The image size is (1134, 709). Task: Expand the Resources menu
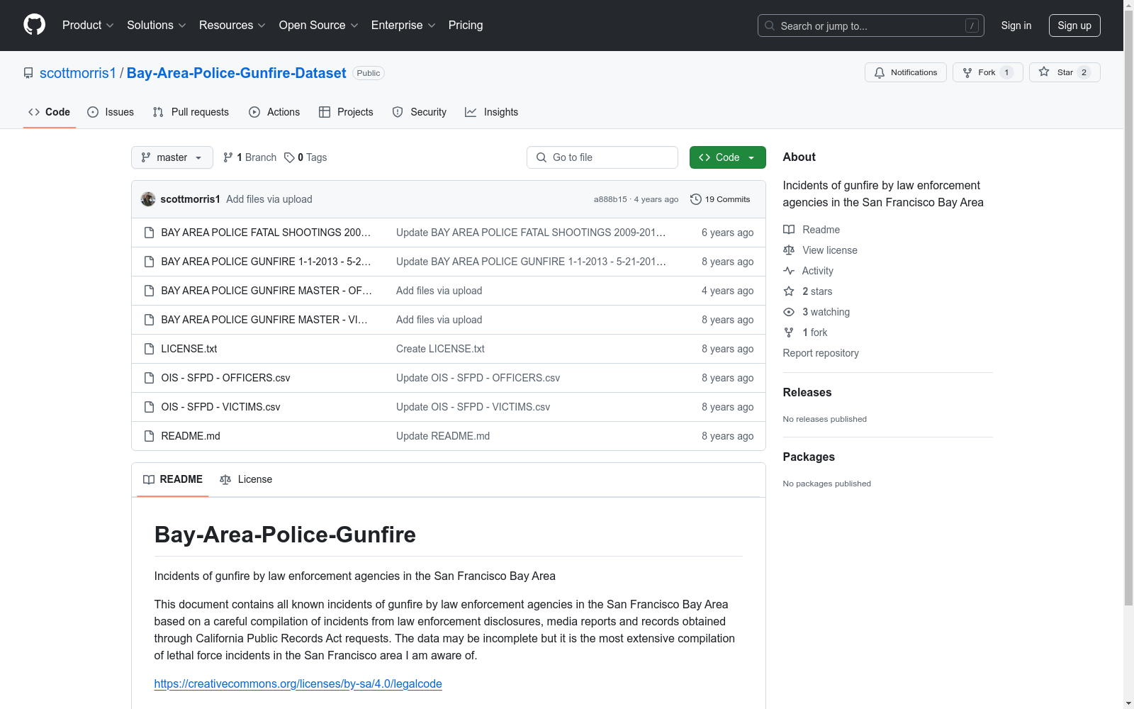click(232, 26)
